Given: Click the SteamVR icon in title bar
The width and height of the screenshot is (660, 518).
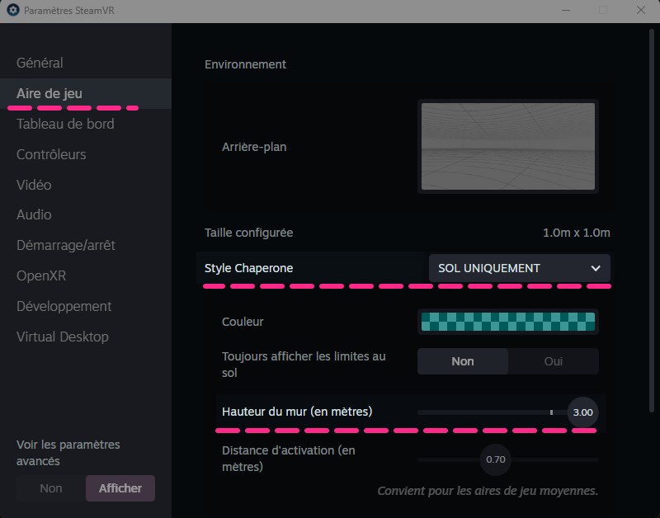Looking at the screenshot, I should [13, 10].
